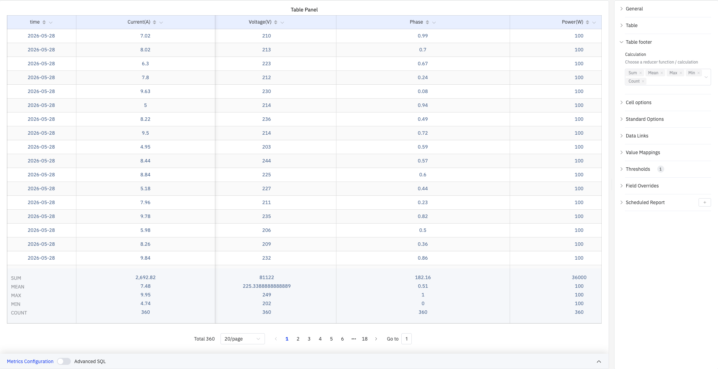The width and height of the screenshot is (718, 369).
Task: Collapse the Metrics Configuration panel with up chevron
Action: click(x=599, y=361)
